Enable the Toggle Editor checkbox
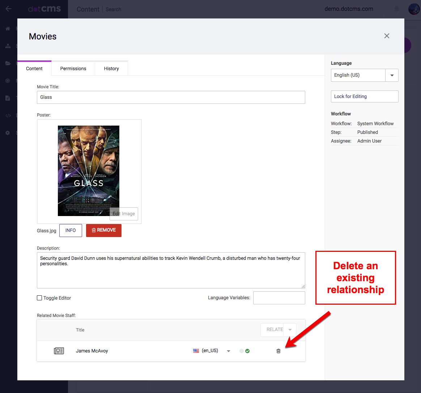The width and height of the screenshot is (421, 393). tap(39, 298)
